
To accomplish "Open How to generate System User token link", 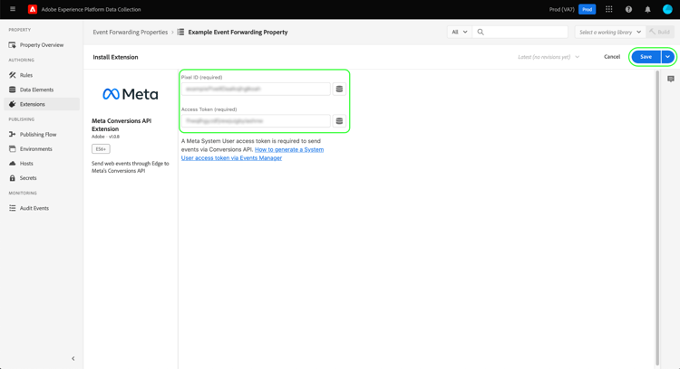I will (x=252, y=154).
